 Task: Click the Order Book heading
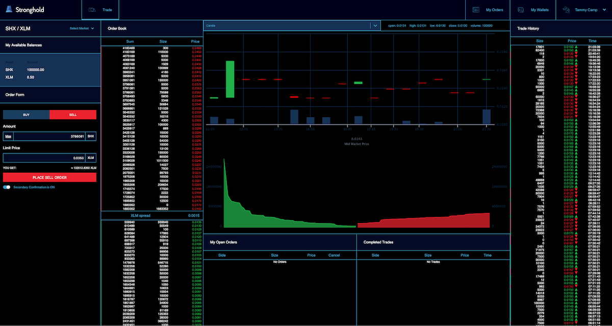coord(117,29)
